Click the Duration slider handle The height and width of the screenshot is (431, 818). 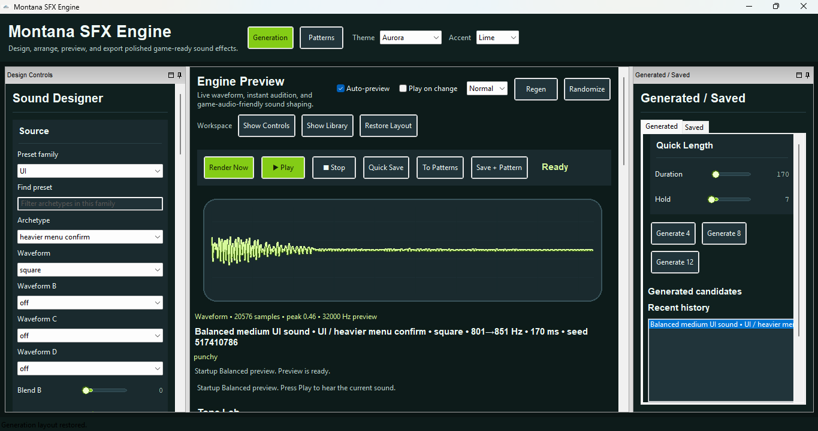pyautogui.click(x=716, y=174)
